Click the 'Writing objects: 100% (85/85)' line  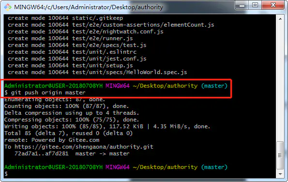click(107, 126)
